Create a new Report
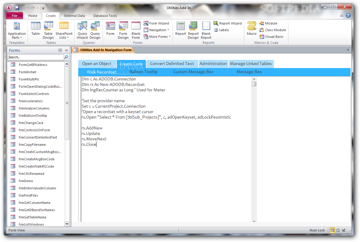360x242 pixels. coord(180,29)
